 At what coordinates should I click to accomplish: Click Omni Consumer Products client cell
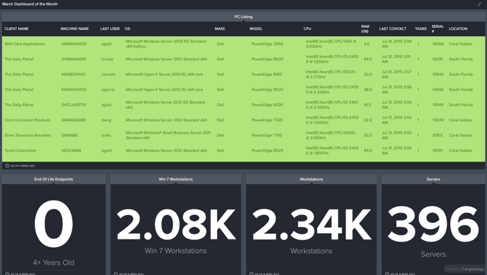[x=27, y=120]
